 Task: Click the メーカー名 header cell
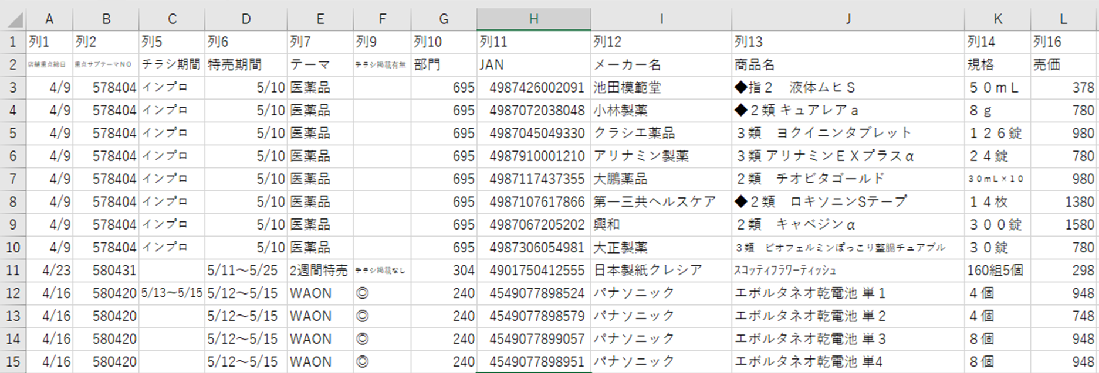pyautogui.click(x=661, y=64)
